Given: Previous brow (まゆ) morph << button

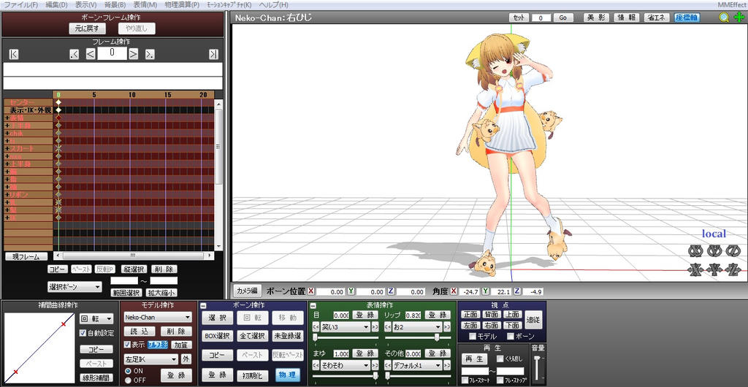Looking at the screenshot, I should point(316,366).
